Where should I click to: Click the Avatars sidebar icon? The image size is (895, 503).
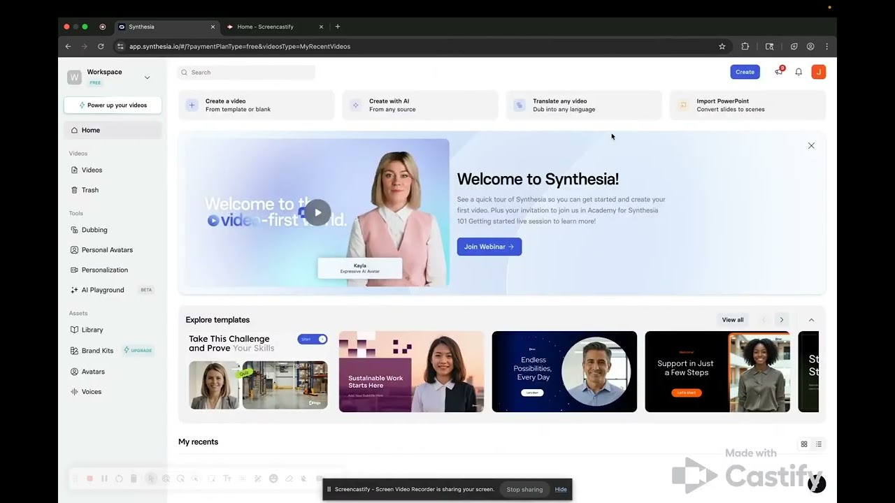[x=75, y=372]
